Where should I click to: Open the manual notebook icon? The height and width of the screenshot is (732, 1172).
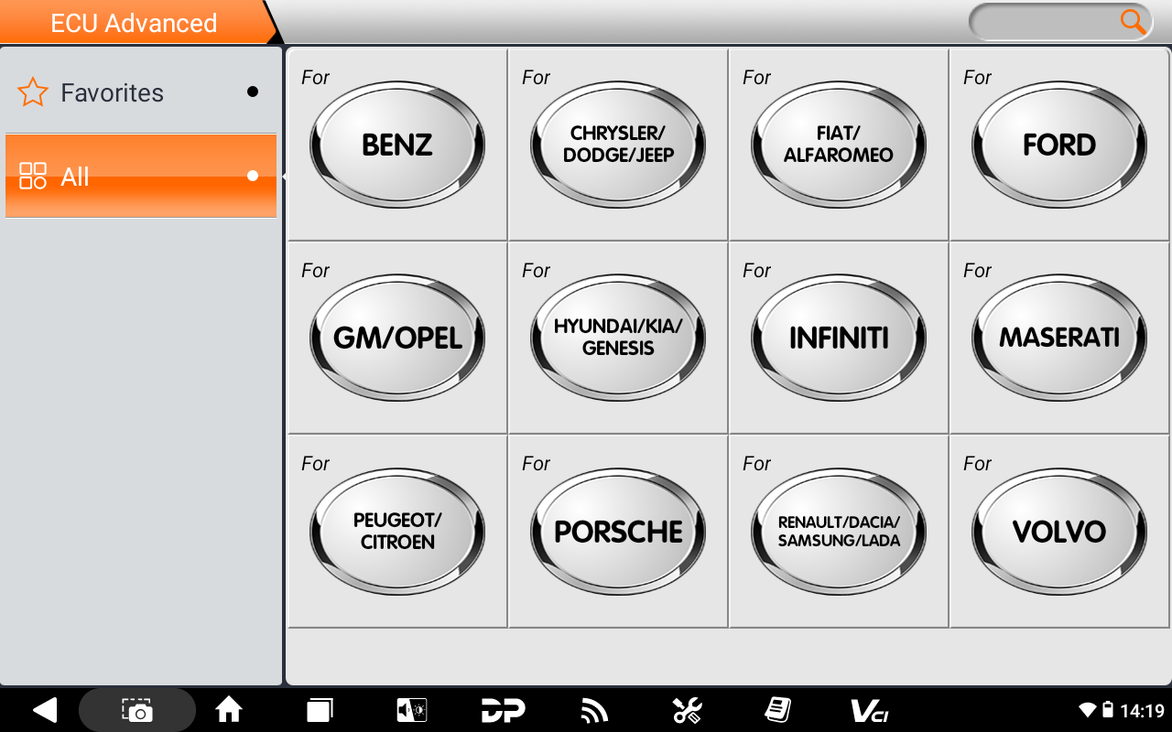[777, 710]
